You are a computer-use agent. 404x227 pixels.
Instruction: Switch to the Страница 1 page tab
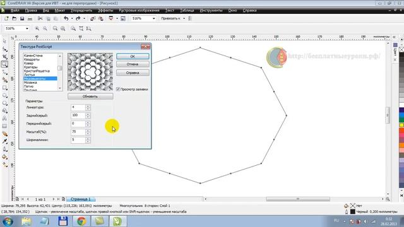(81, 199)
